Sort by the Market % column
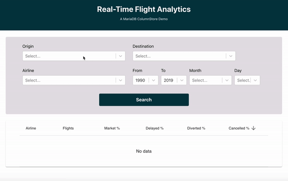The image size is (288, 181). [x=112, y=128]
